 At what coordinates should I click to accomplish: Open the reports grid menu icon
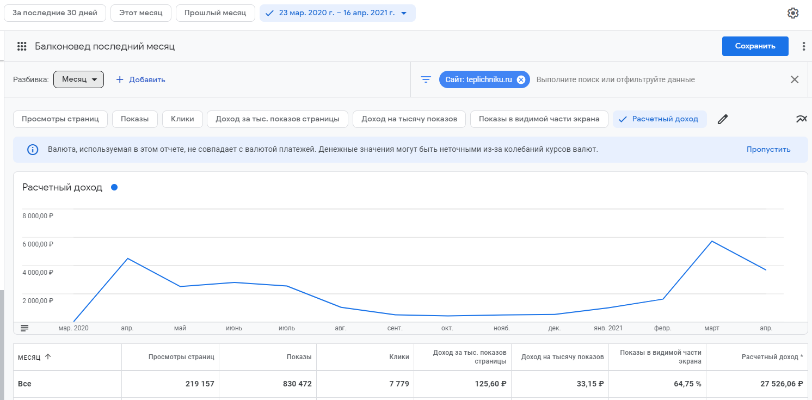(22, 47)
